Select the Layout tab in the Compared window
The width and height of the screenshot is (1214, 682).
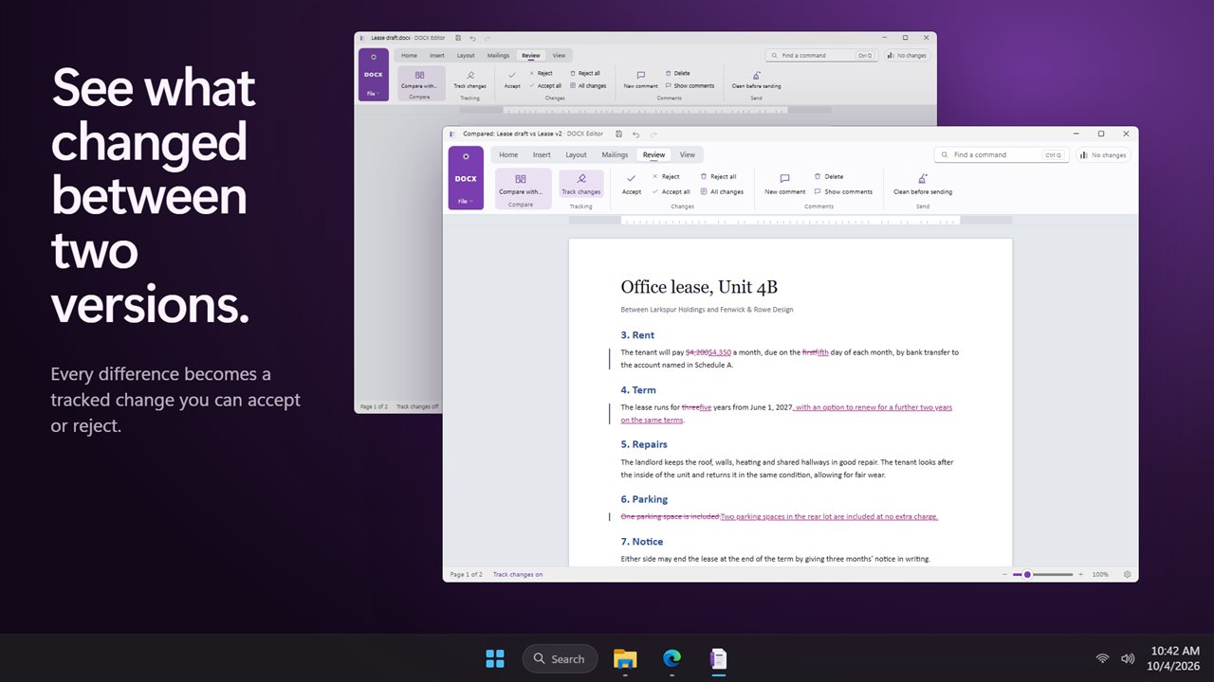tap(577, 154)
